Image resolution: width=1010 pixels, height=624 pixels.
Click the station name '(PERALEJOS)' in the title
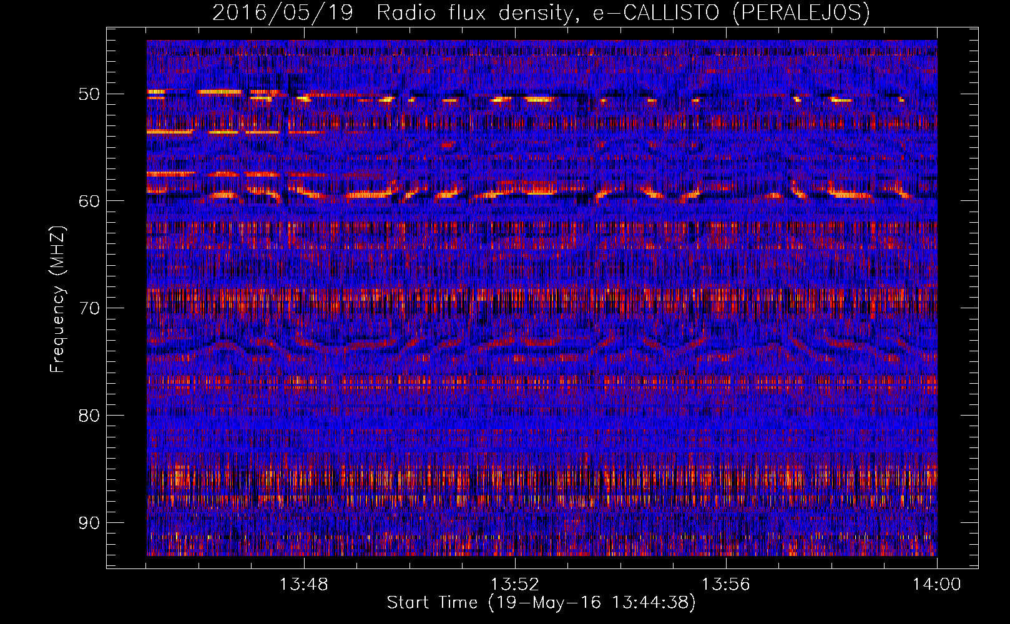click(801, 12)
